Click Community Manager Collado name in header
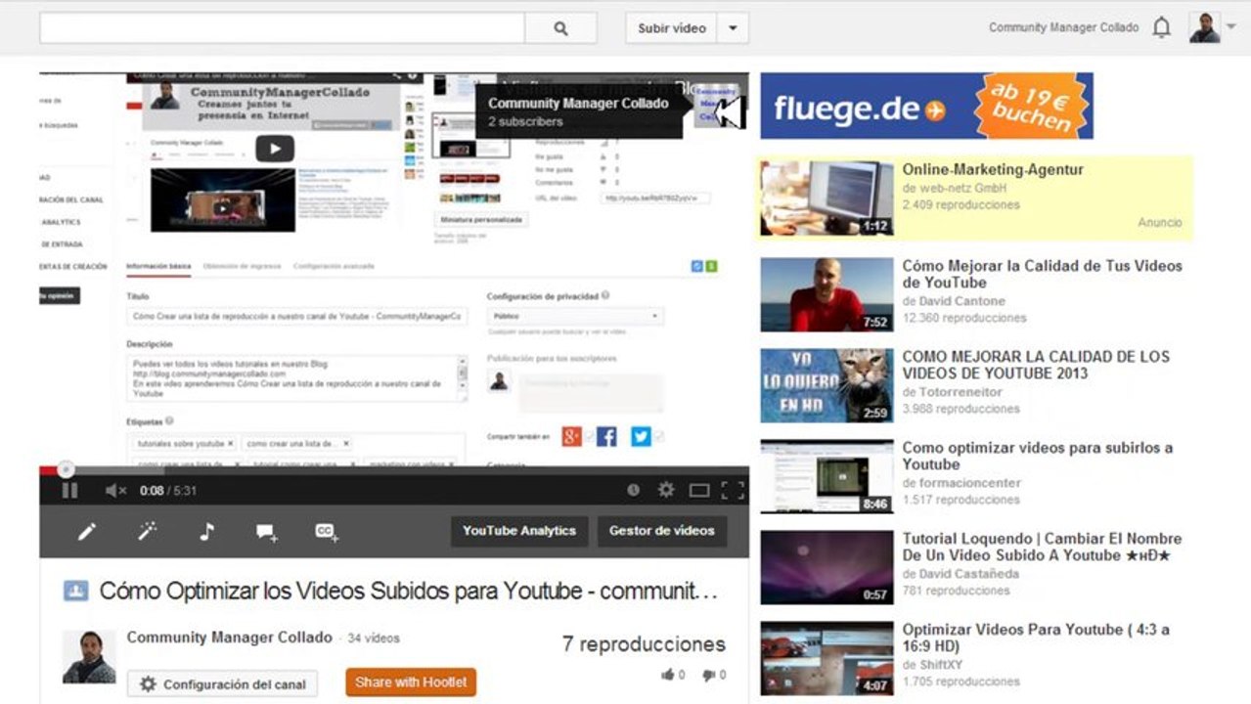 click(1063, 28)
